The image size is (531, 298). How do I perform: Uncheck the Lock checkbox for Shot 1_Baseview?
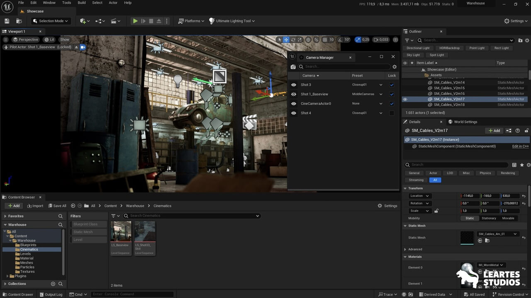[x=392, y=94]
